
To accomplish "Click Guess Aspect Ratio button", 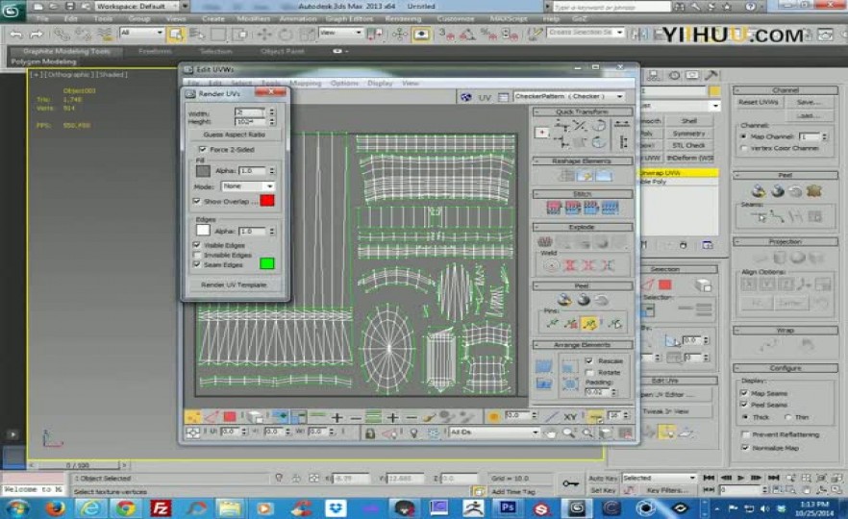I will 235,135.
